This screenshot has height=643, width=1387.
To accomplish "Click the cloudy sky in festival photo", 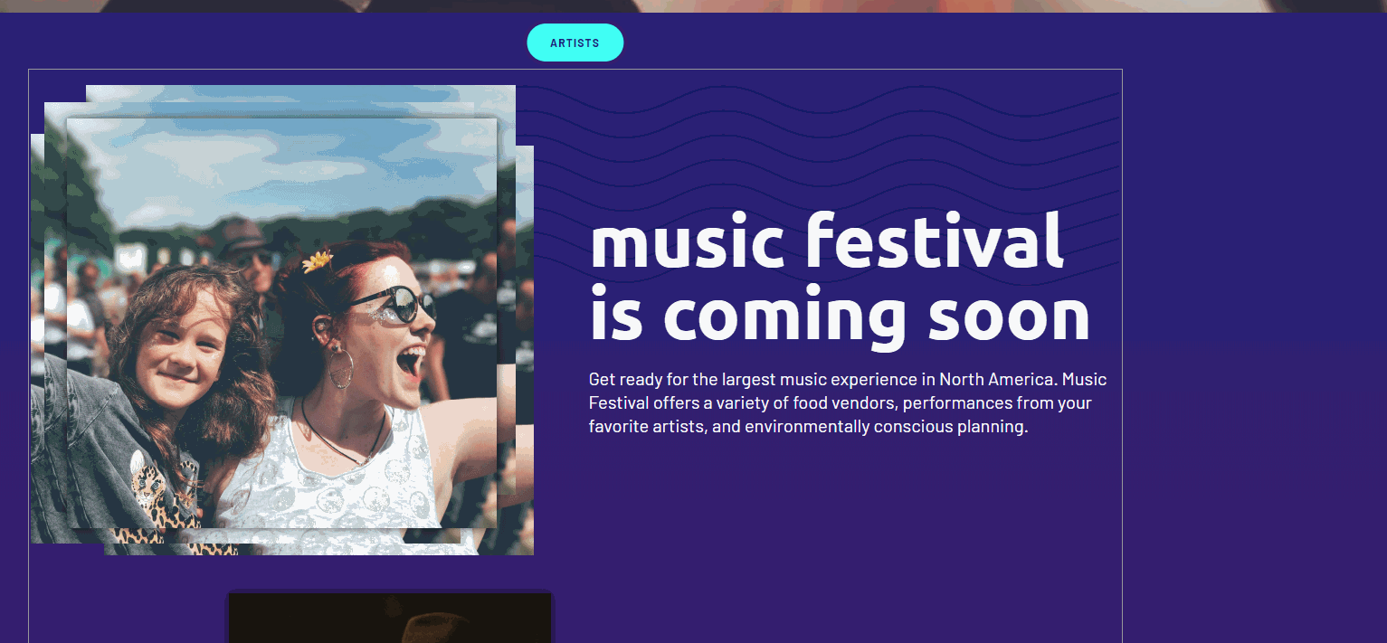I will (271, 163).
